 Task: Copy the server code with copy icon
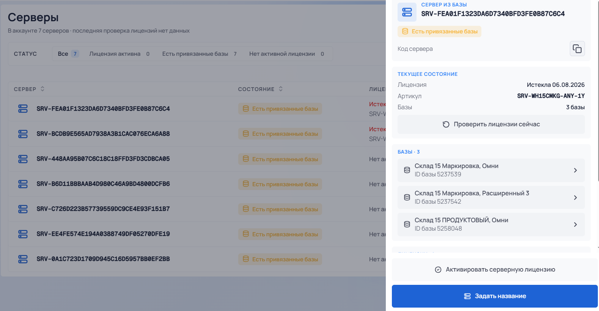coord(577,49)
